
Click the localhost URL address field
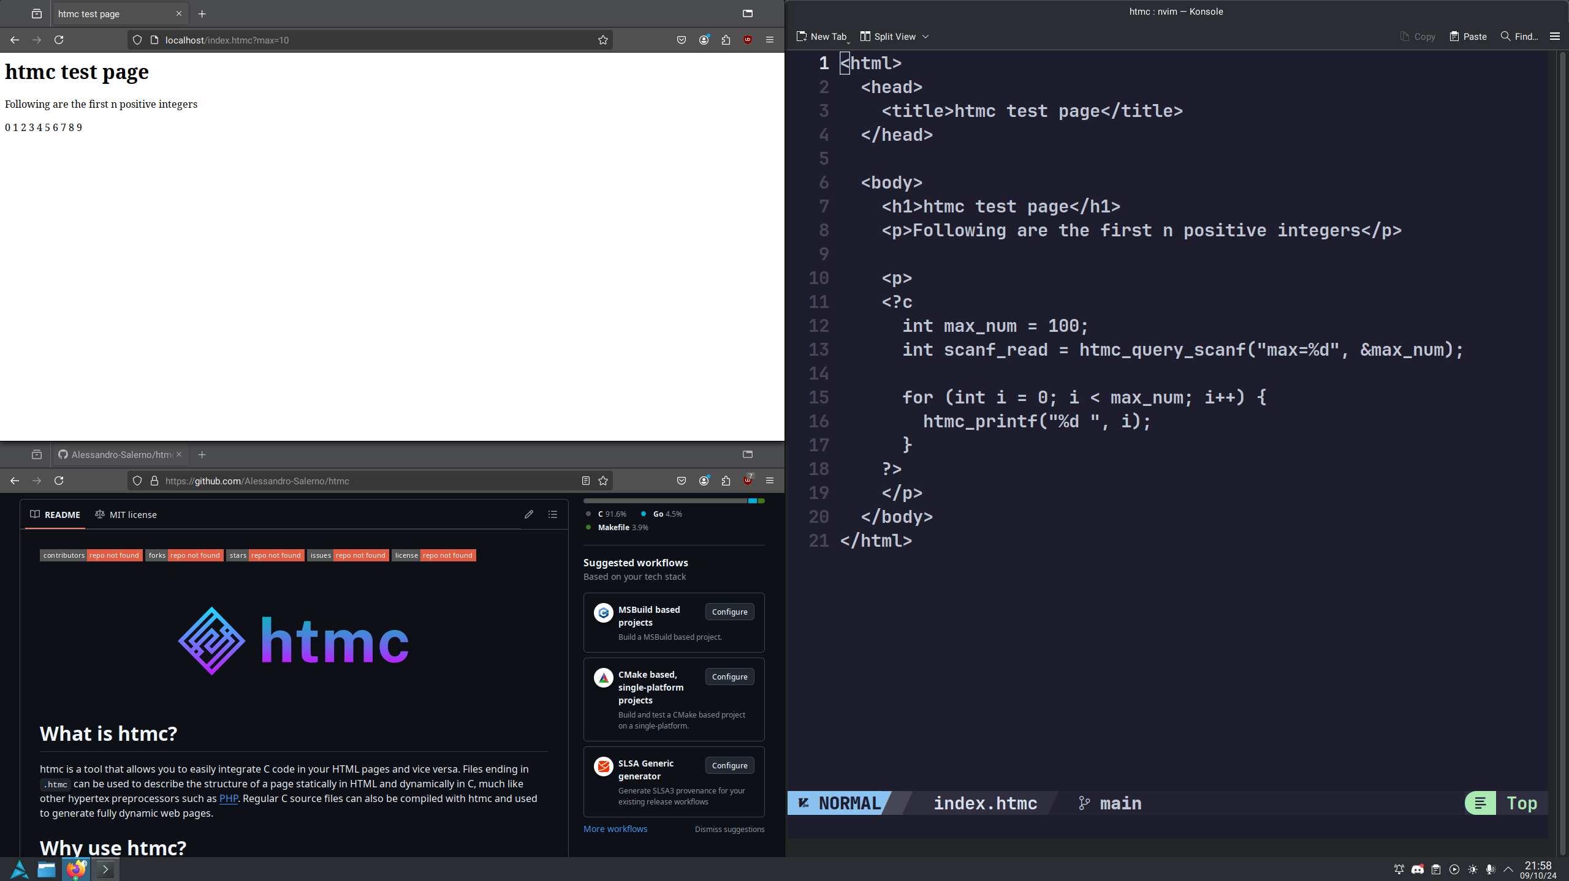click(x=368, y=40)
